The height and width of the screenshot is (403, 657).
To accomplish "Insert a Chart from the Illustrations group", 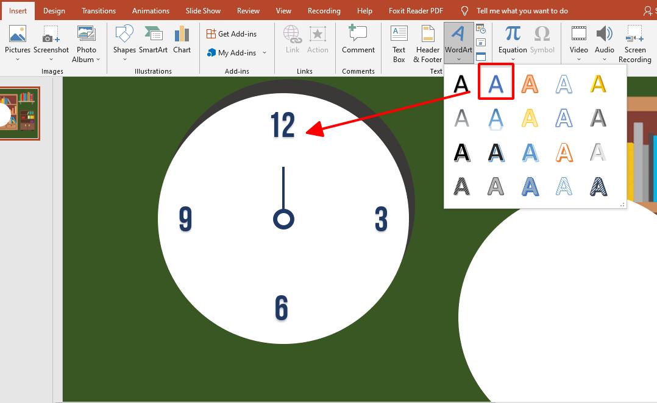I will pos(182,40).
